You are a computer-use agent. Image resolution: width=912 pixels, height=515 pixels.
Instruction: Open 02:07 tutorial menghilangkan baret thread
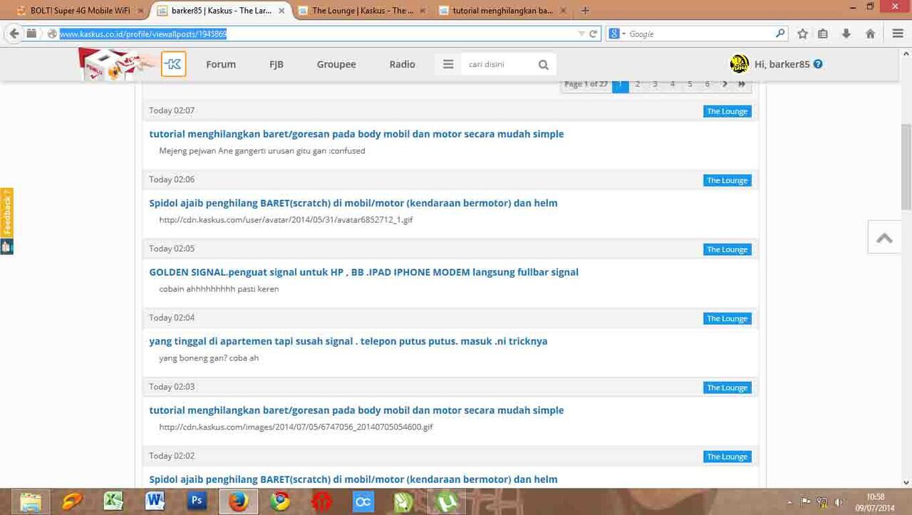point(356,134)
